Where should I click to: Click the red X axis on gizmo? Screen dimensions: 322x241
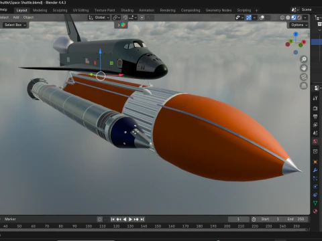tap(304, 42)
